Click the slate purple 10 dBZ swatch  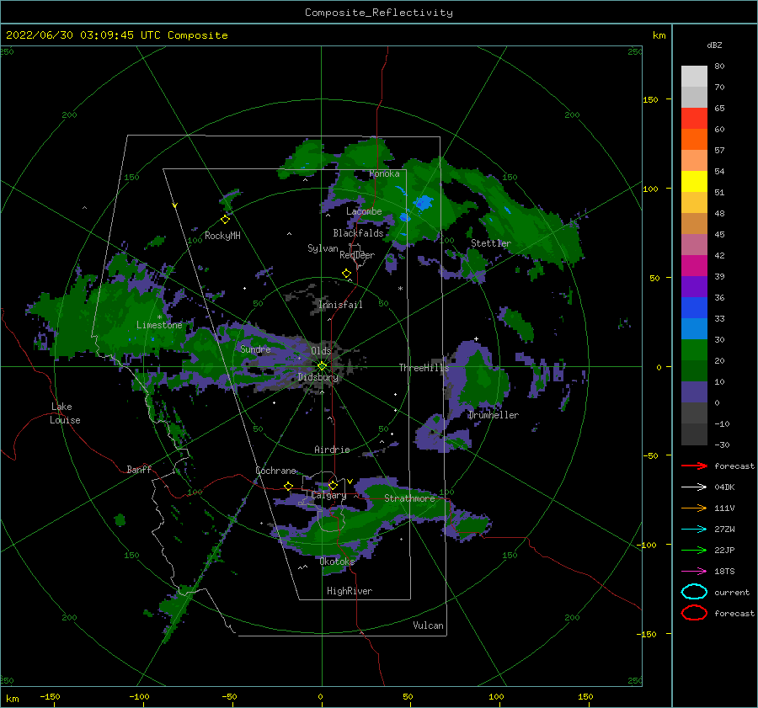pos(694,392)
